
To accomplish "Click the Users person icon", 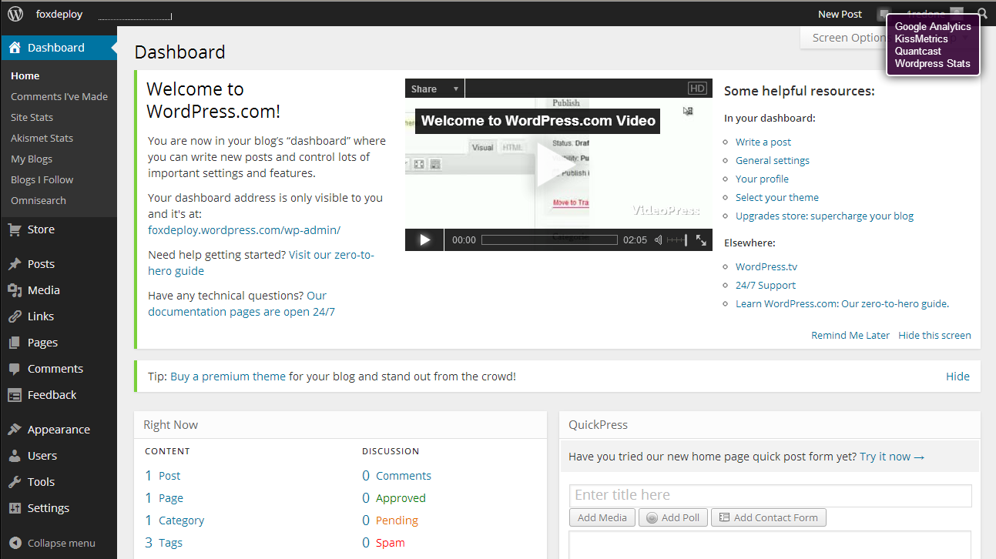I will coord(15,456).
